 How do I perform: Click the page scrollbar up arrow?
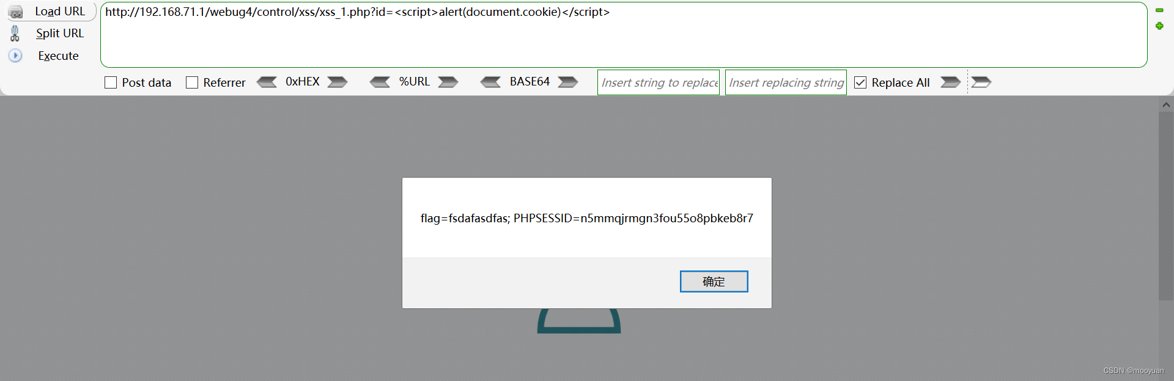pyautogui.click(x=1166, y=104)
